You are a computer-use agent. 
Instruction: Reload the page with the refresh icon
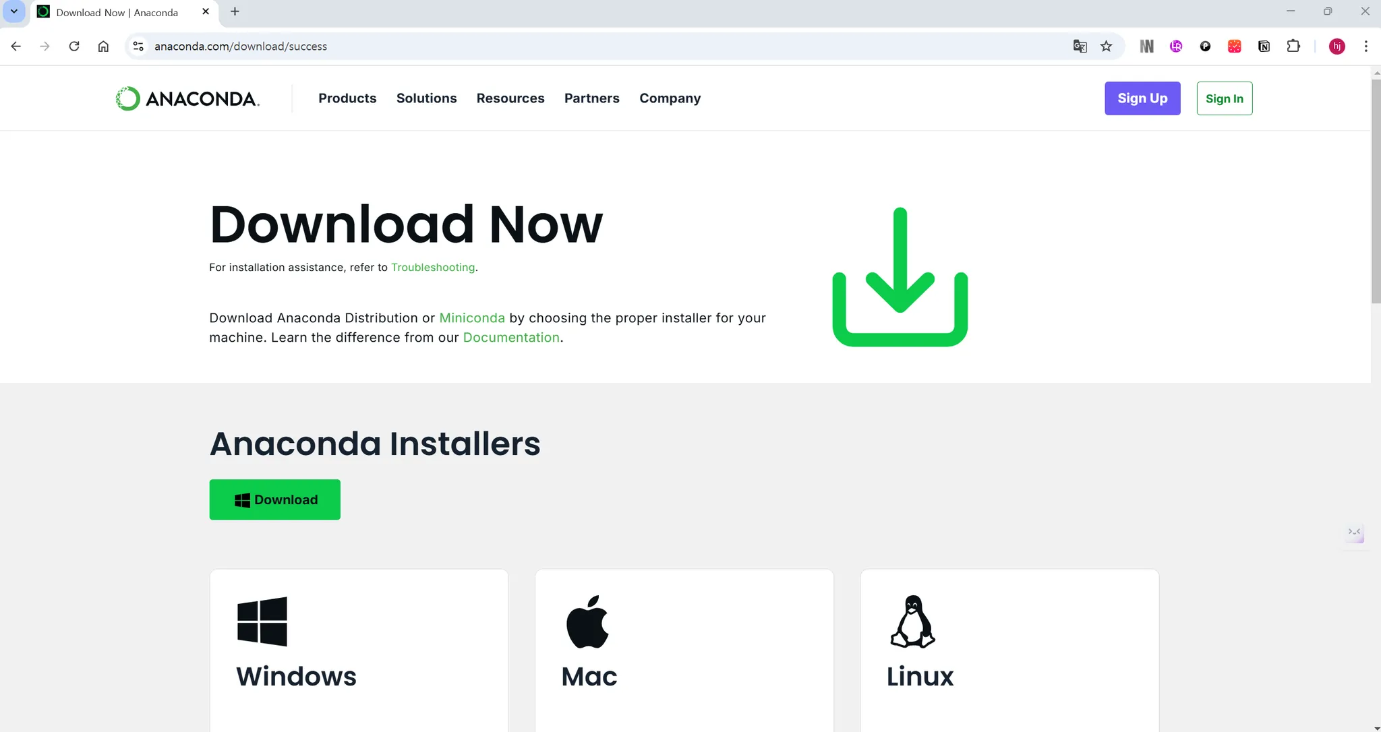click(x=74, y=46)
